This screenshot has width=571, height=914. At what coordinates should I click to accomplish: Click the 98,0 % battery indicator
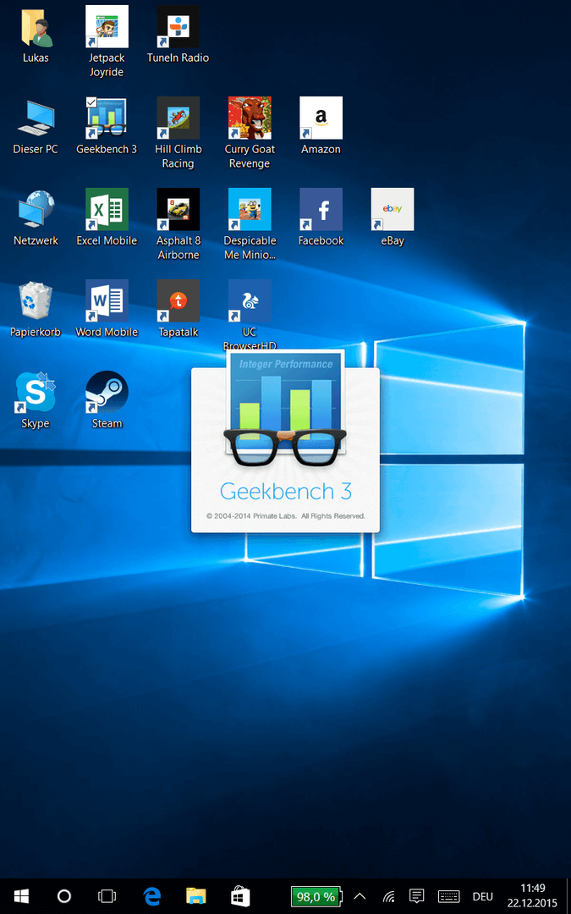317,896
